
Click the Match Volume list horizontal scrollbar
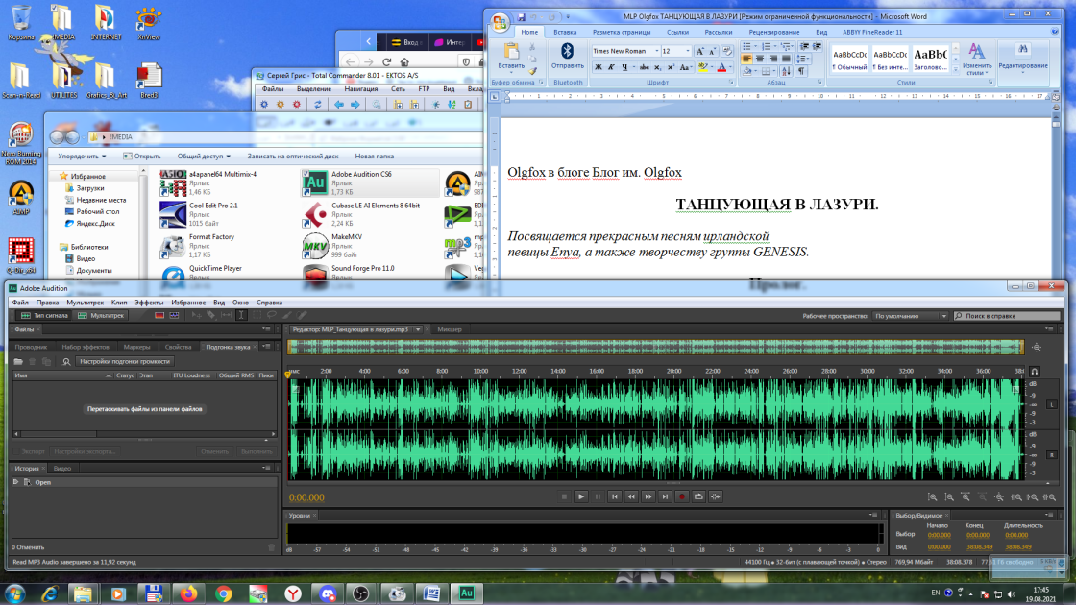click(144, 433)
